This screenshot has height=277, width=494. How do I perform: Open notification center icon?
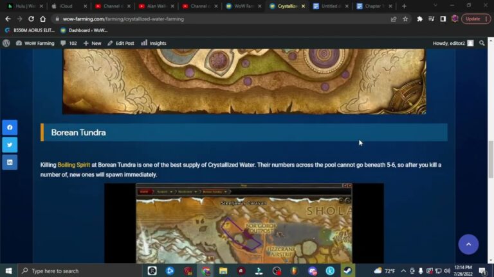[483, 271]
